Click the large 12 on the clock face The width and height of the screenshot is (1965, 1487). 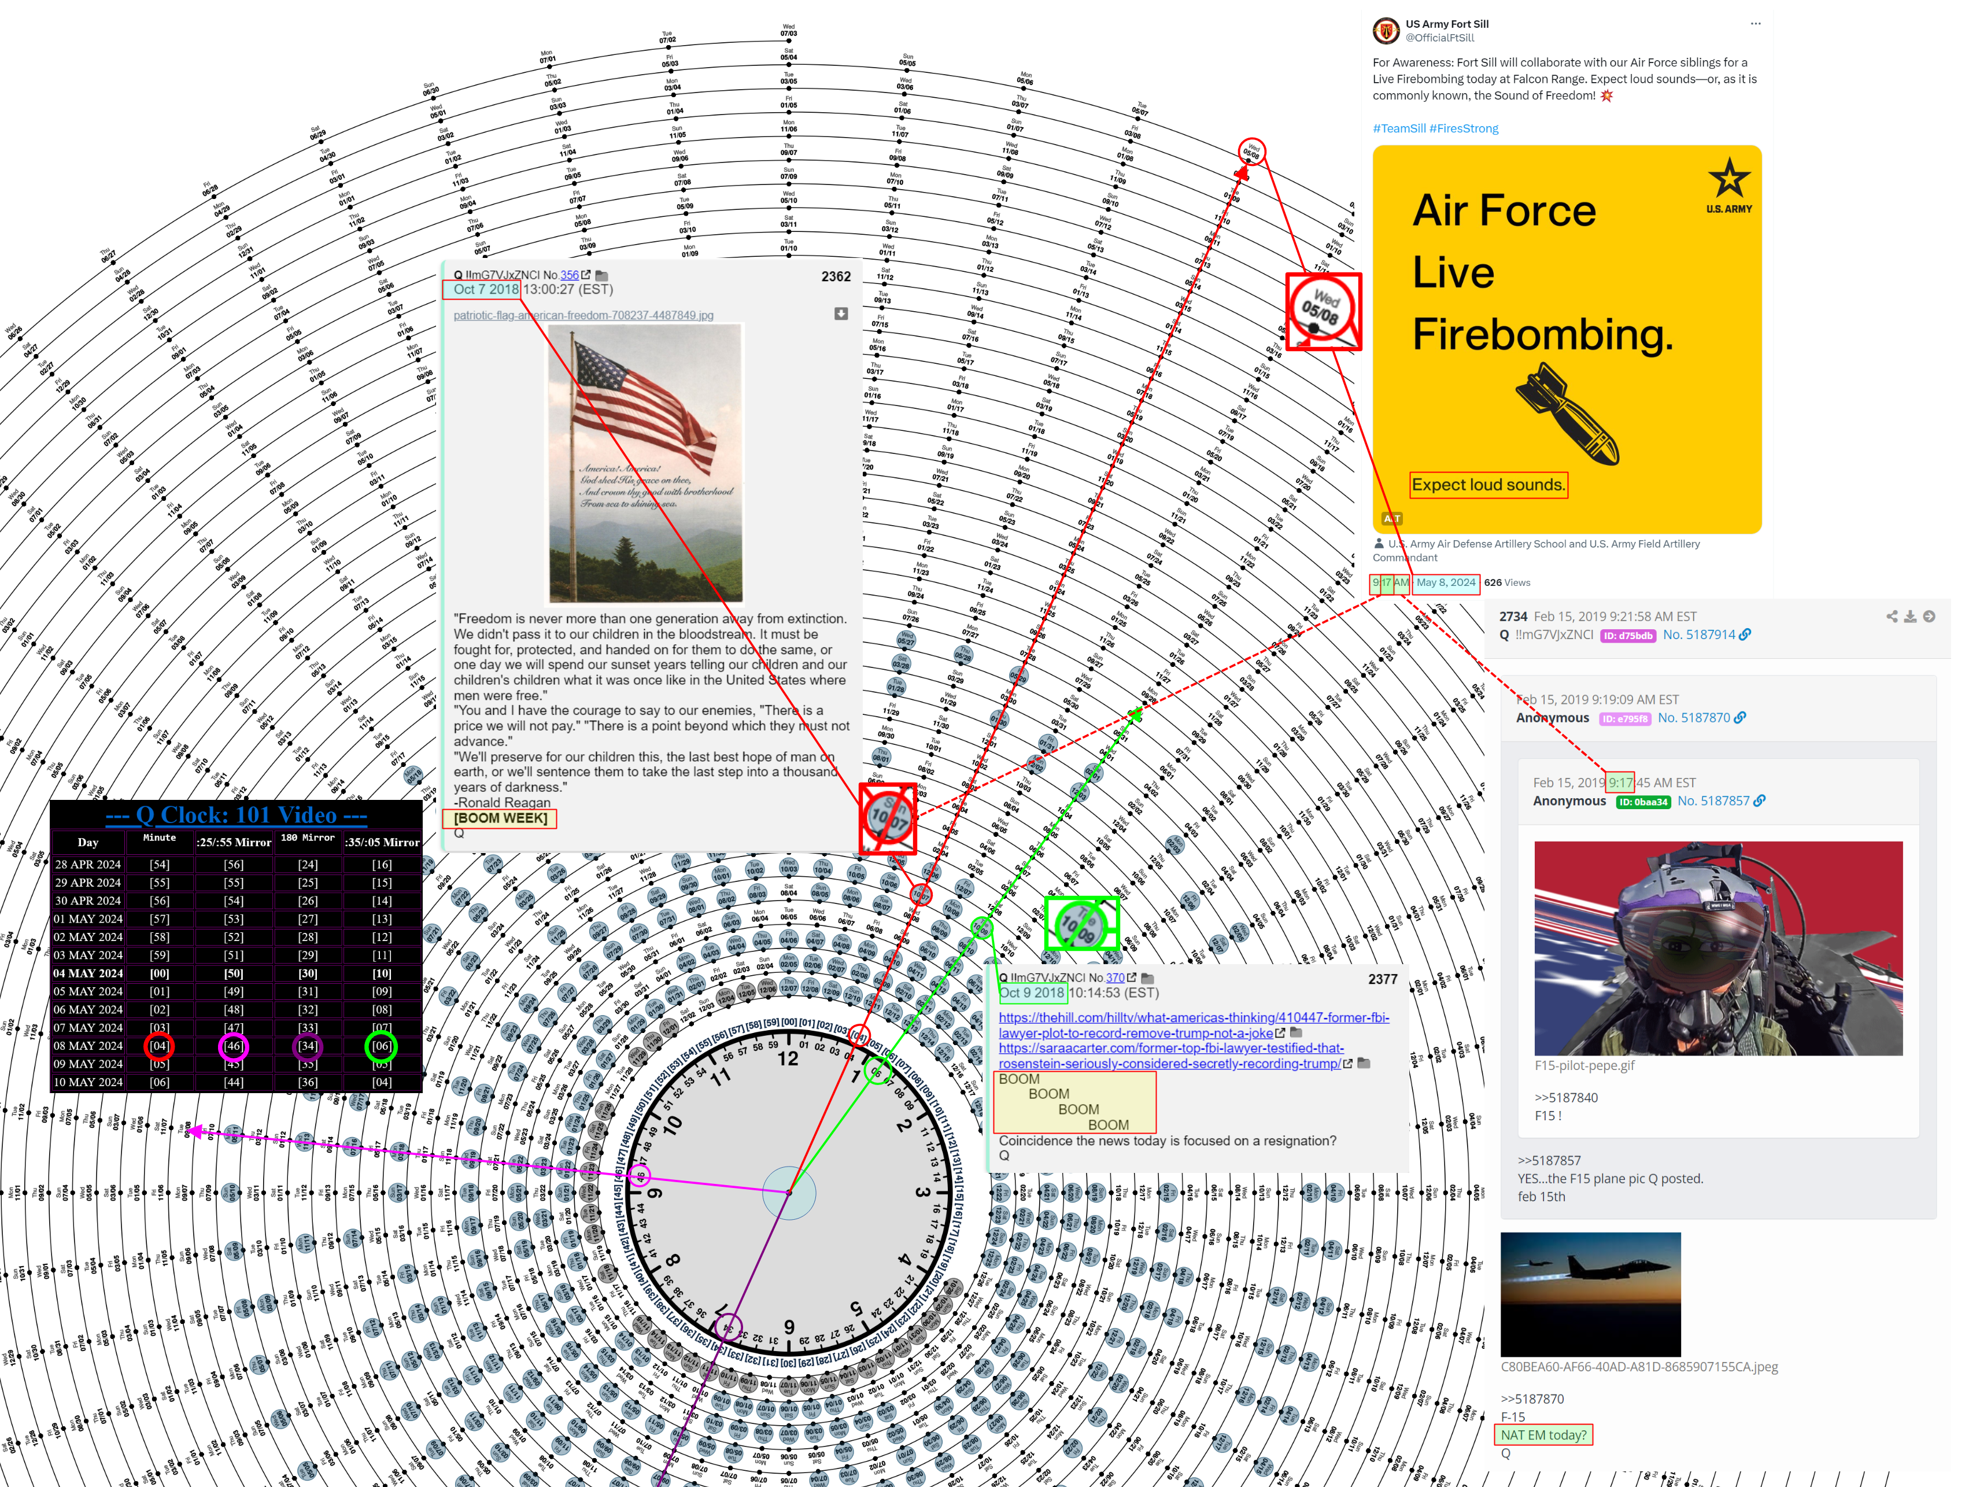point(788,1059)
